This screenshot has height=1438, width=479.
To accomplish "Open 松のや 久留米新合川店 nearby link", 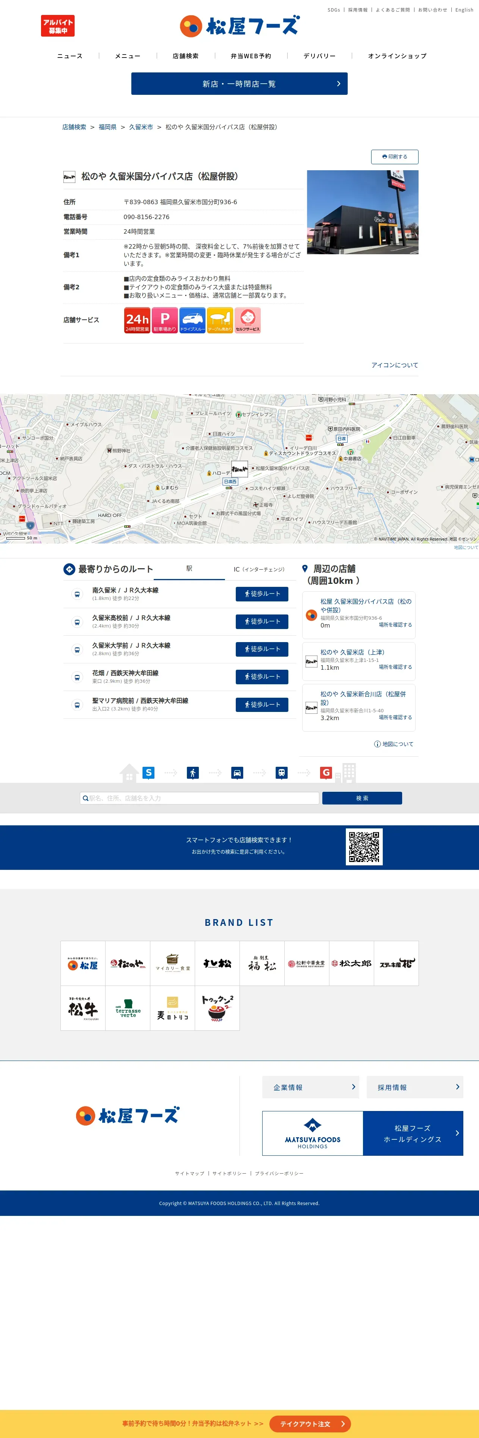I will [x=363, y=698].
